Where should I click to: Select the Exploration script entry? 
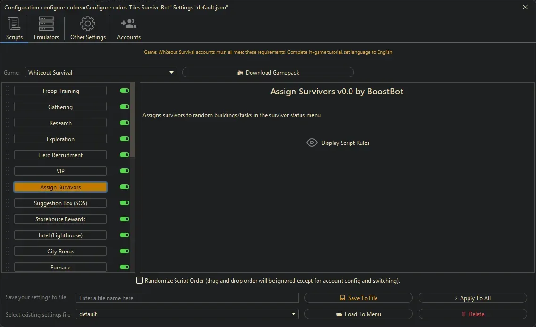point(60,139)
